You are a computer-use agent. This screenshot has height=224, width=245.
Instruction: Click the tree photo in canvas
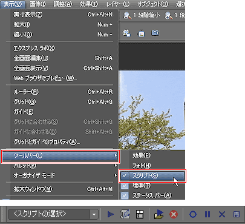point(152,110)
